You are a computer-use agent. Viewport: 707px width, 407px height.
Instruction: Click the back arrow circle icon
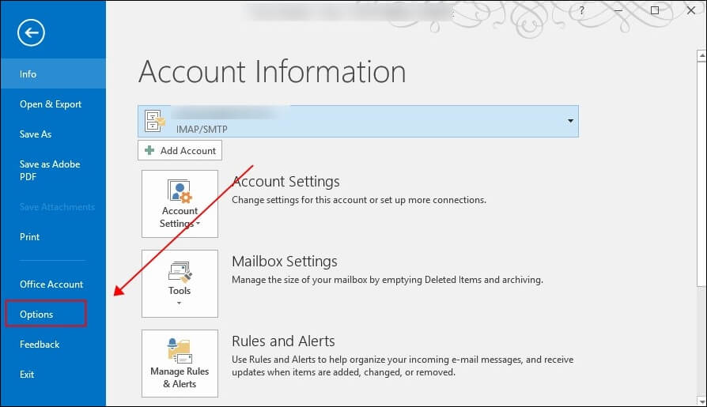point(32,32)
